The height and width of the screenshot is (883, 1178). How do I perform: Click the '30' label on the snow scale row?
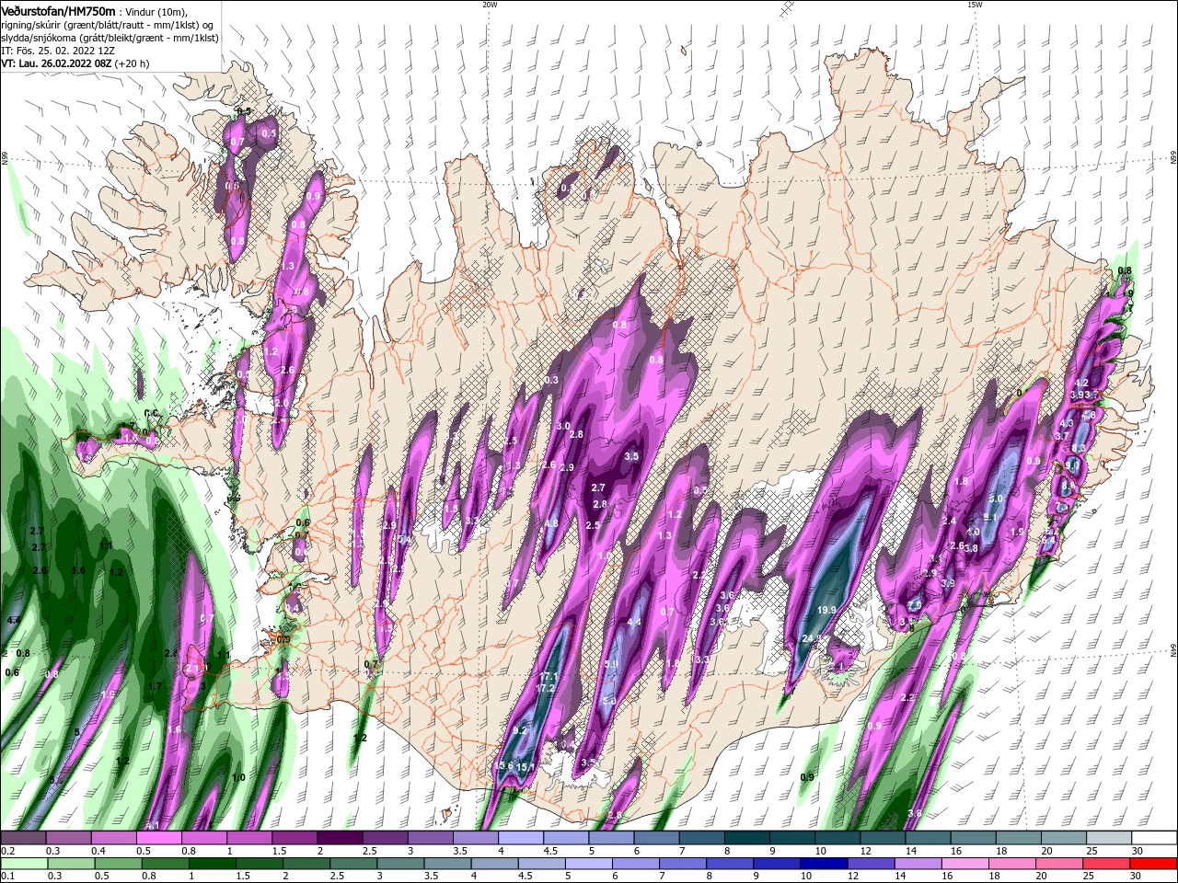(x=1138, y=851)
